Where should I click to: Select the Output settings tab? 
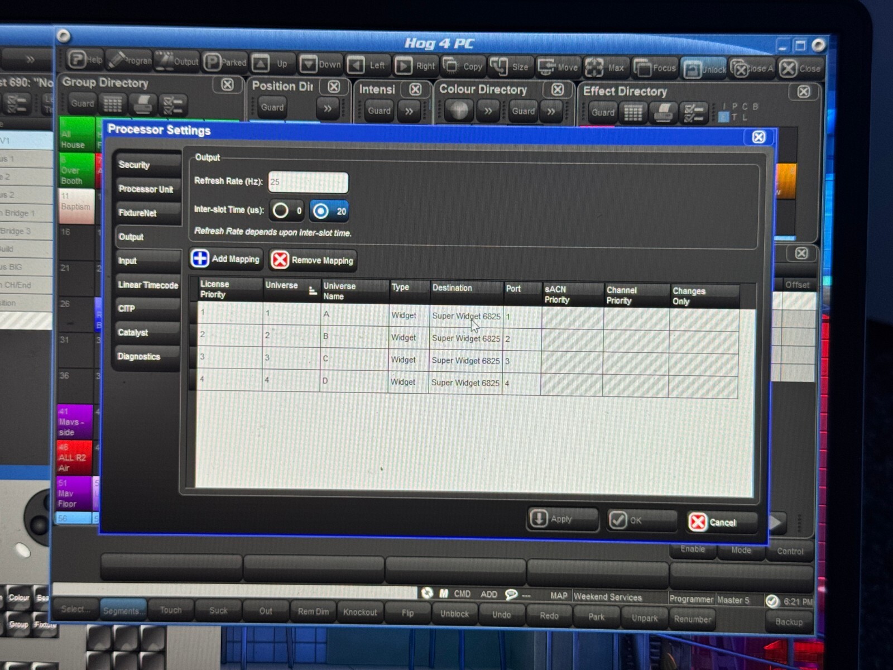[x=147, y=237]
